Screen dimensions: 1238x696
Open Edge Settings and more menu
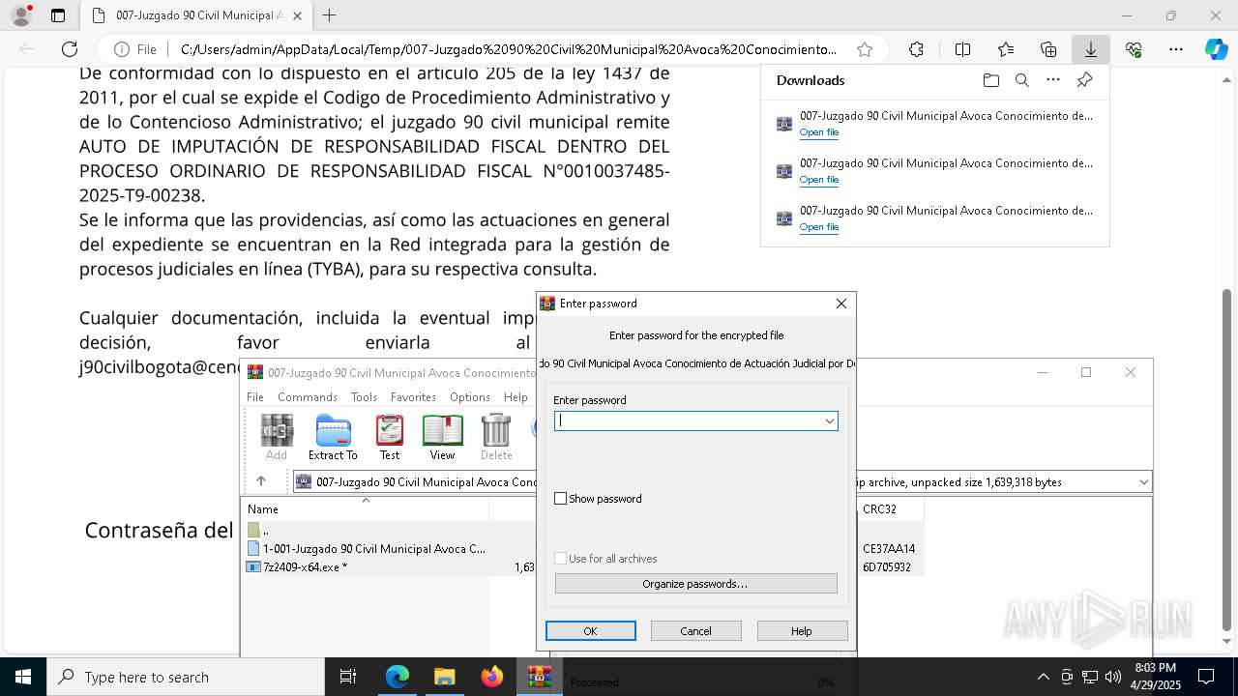tap(1176, 49)
